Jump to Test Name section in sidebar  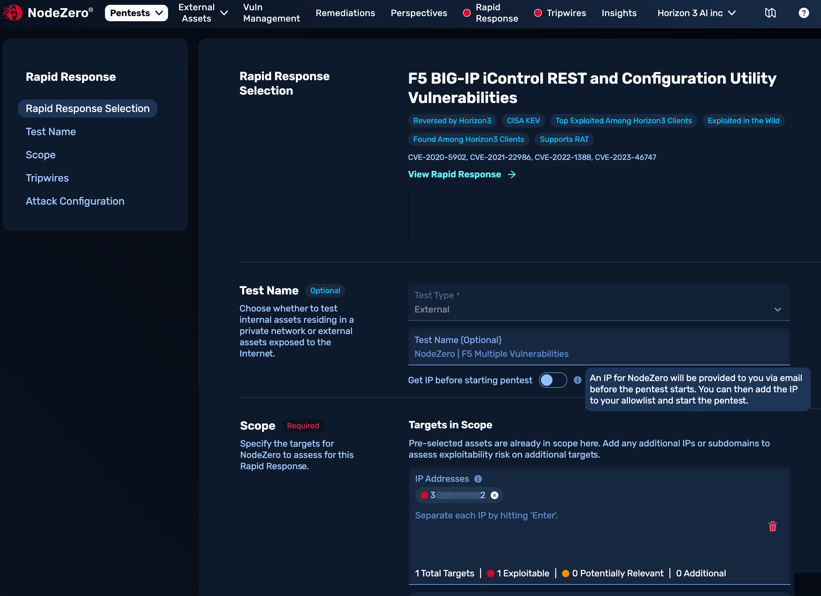click(x=51, y=132)
